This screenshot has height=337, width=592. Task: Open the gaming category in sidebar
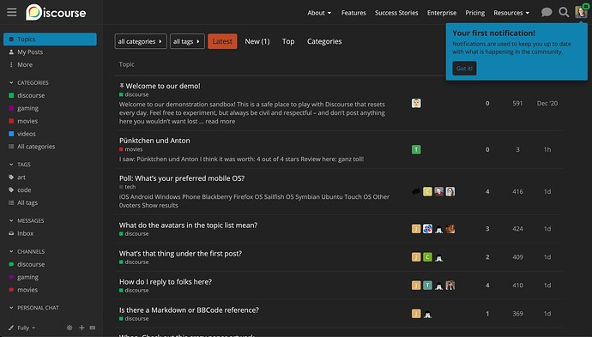pos(27,108)
